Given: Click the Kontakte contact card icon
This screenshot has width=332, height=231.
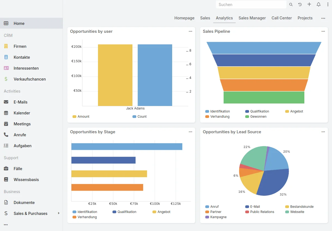Looking at the screenshot, I should coord(6,57).
